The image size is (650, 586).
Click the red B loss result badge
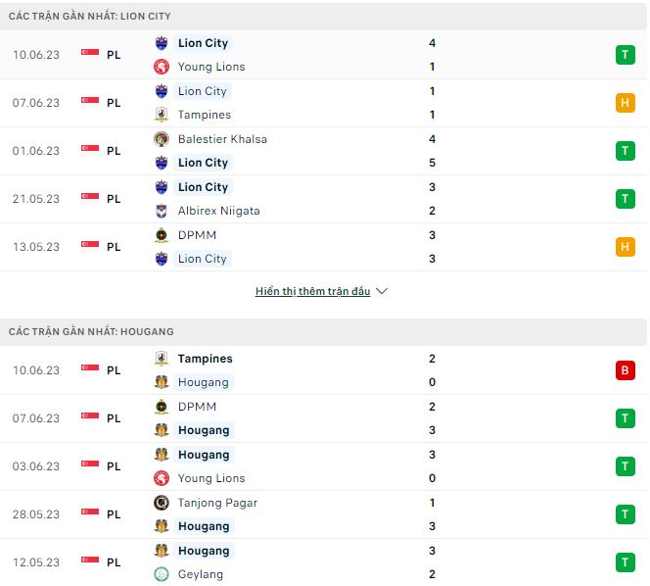coord(626,370)
